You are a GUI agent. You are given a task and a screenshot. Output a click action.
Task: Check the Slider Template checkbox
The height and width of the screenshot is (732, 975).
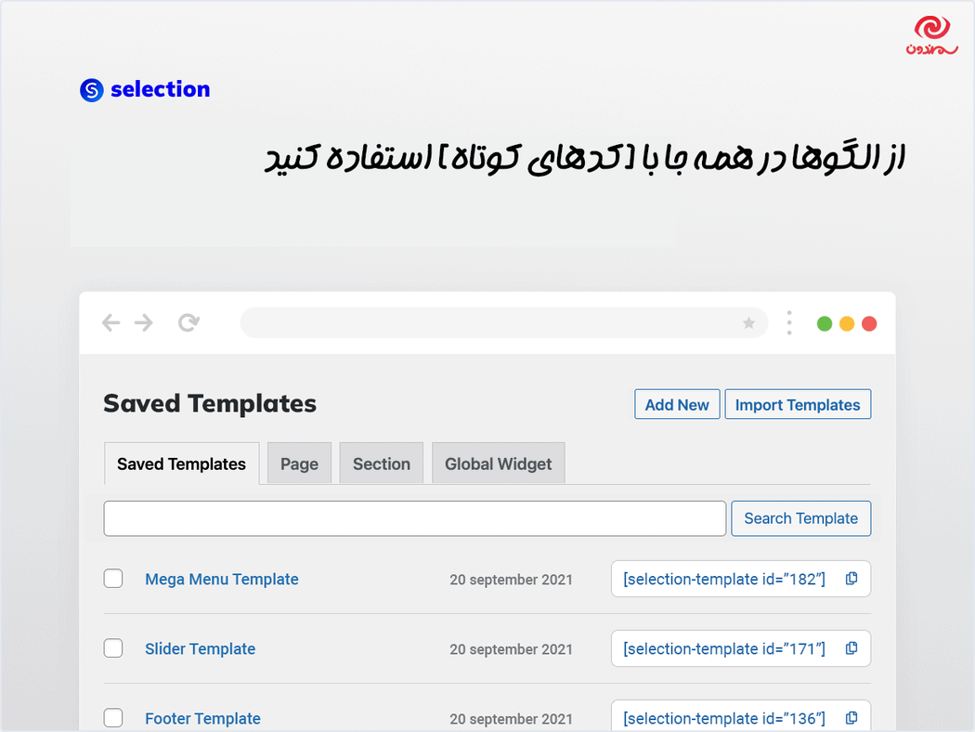113,648
